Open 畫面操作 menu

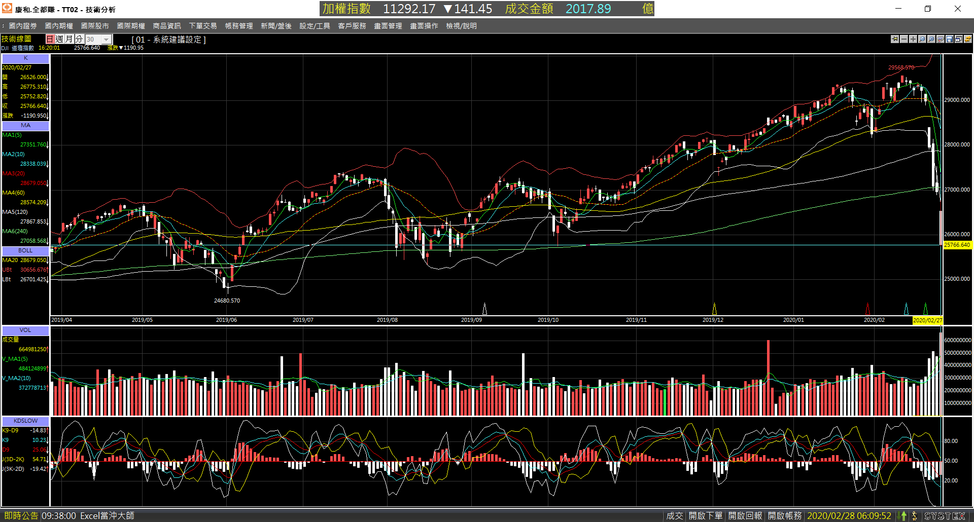(x=424, y=26)
